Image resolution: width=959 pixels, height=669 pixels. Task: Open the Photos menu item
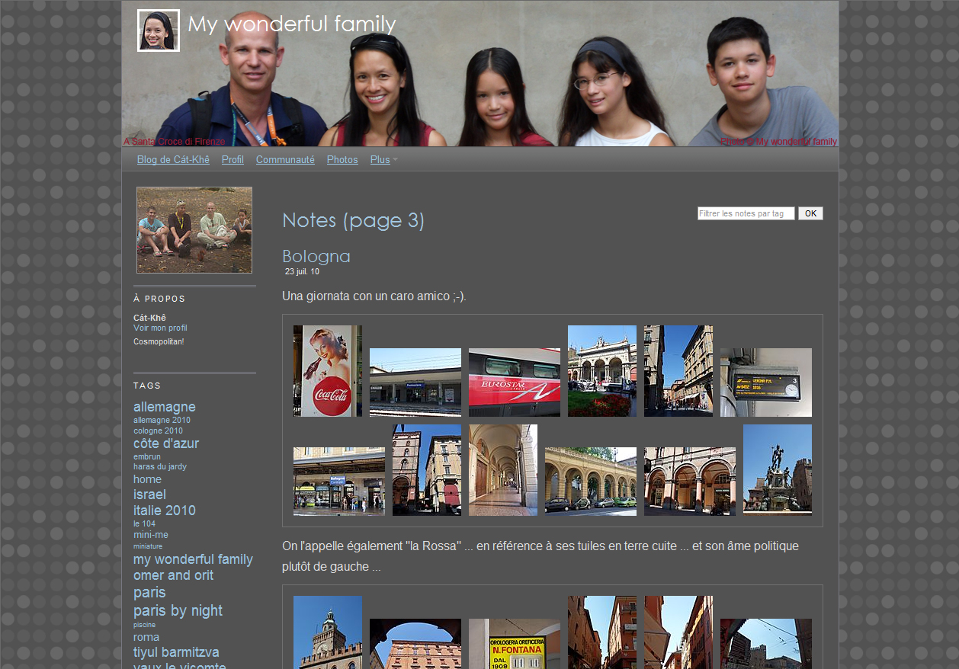coord(342,160)
